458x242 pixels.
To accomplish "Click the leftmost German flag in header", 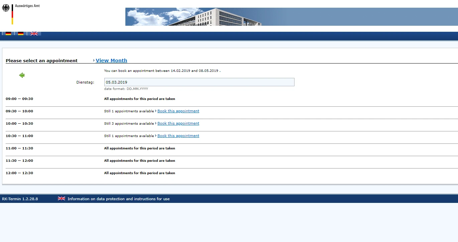I will point(8,33).
